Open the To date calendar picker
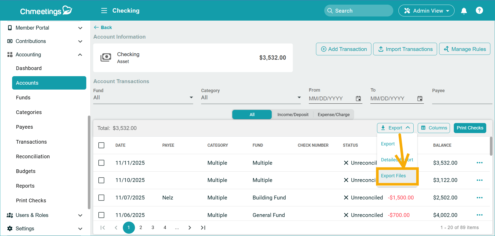The image size is (495, 236). pos(420,99)
